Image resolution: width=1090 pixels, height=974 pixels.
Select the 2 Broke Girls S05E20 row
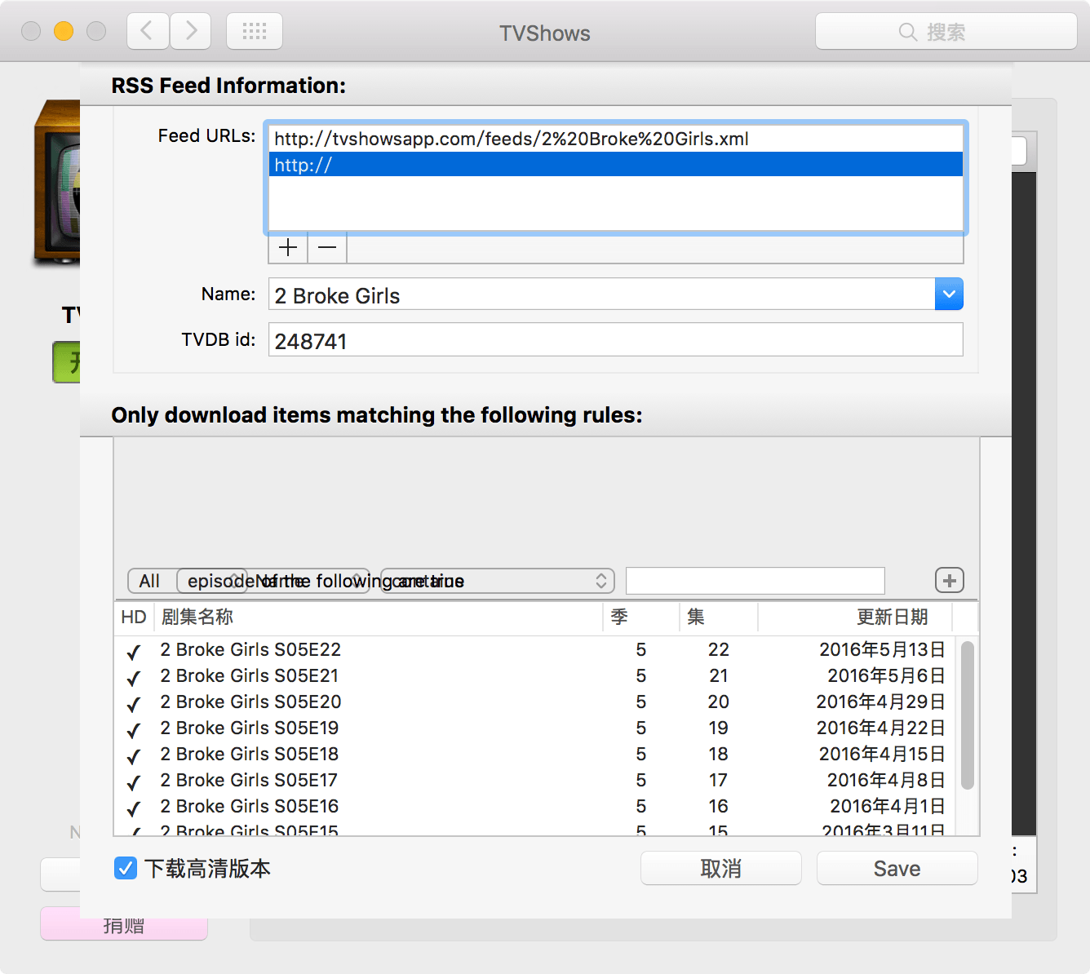[535, 702]
